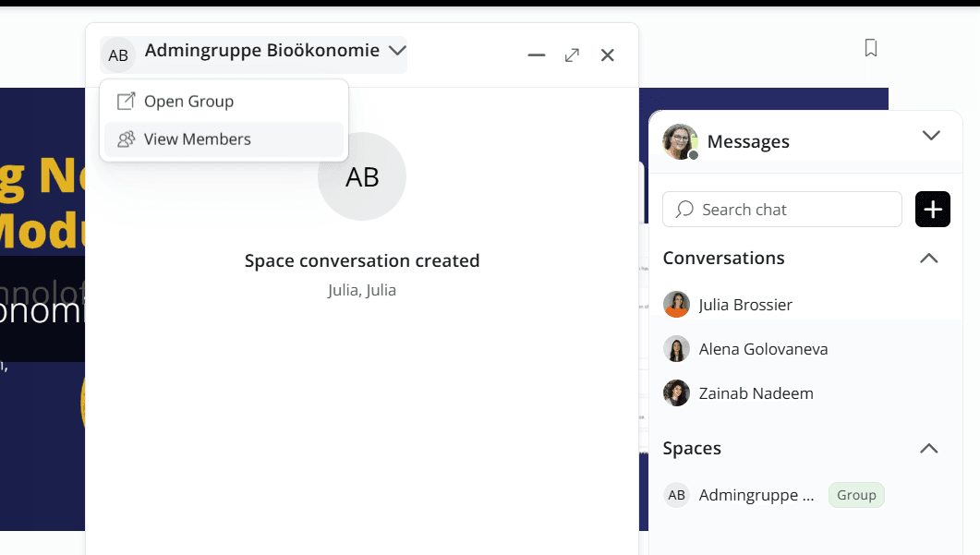
Task: Collapse the Messages panel chevron
Action: [930, 136]
